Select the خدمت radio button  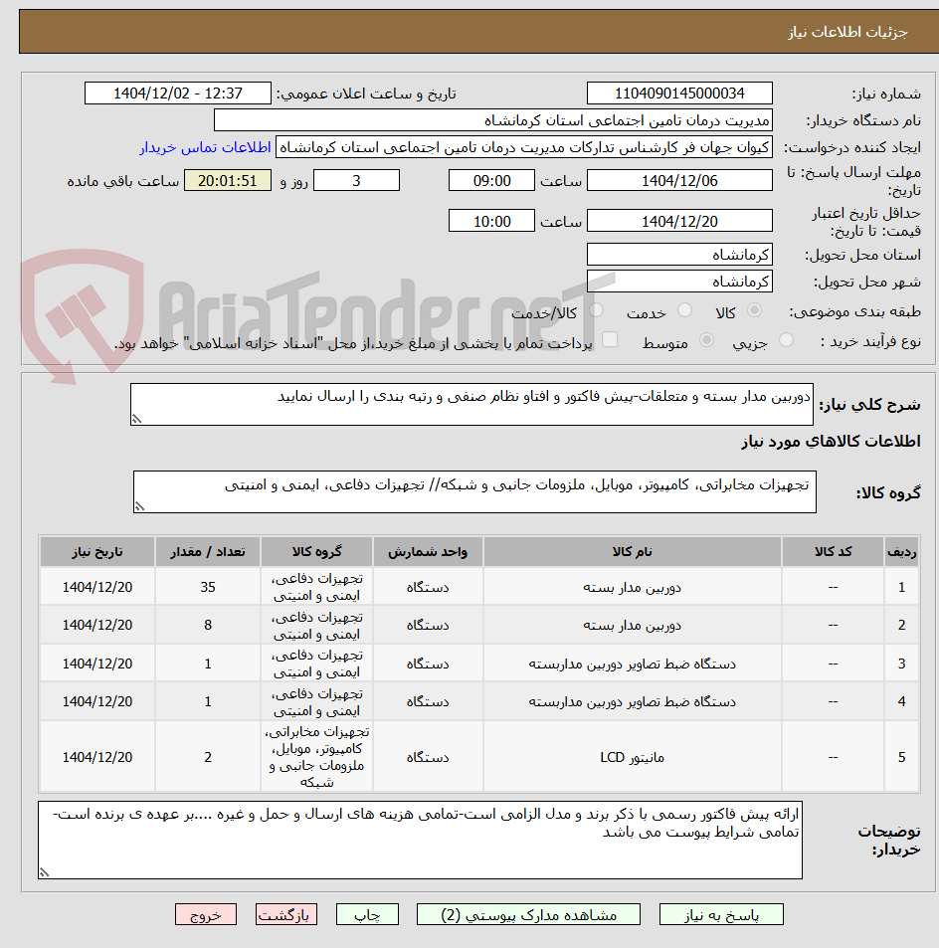[684, 310]
